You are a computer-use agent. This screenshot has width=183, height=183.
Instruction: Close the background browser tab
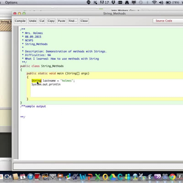pos(138,10)
